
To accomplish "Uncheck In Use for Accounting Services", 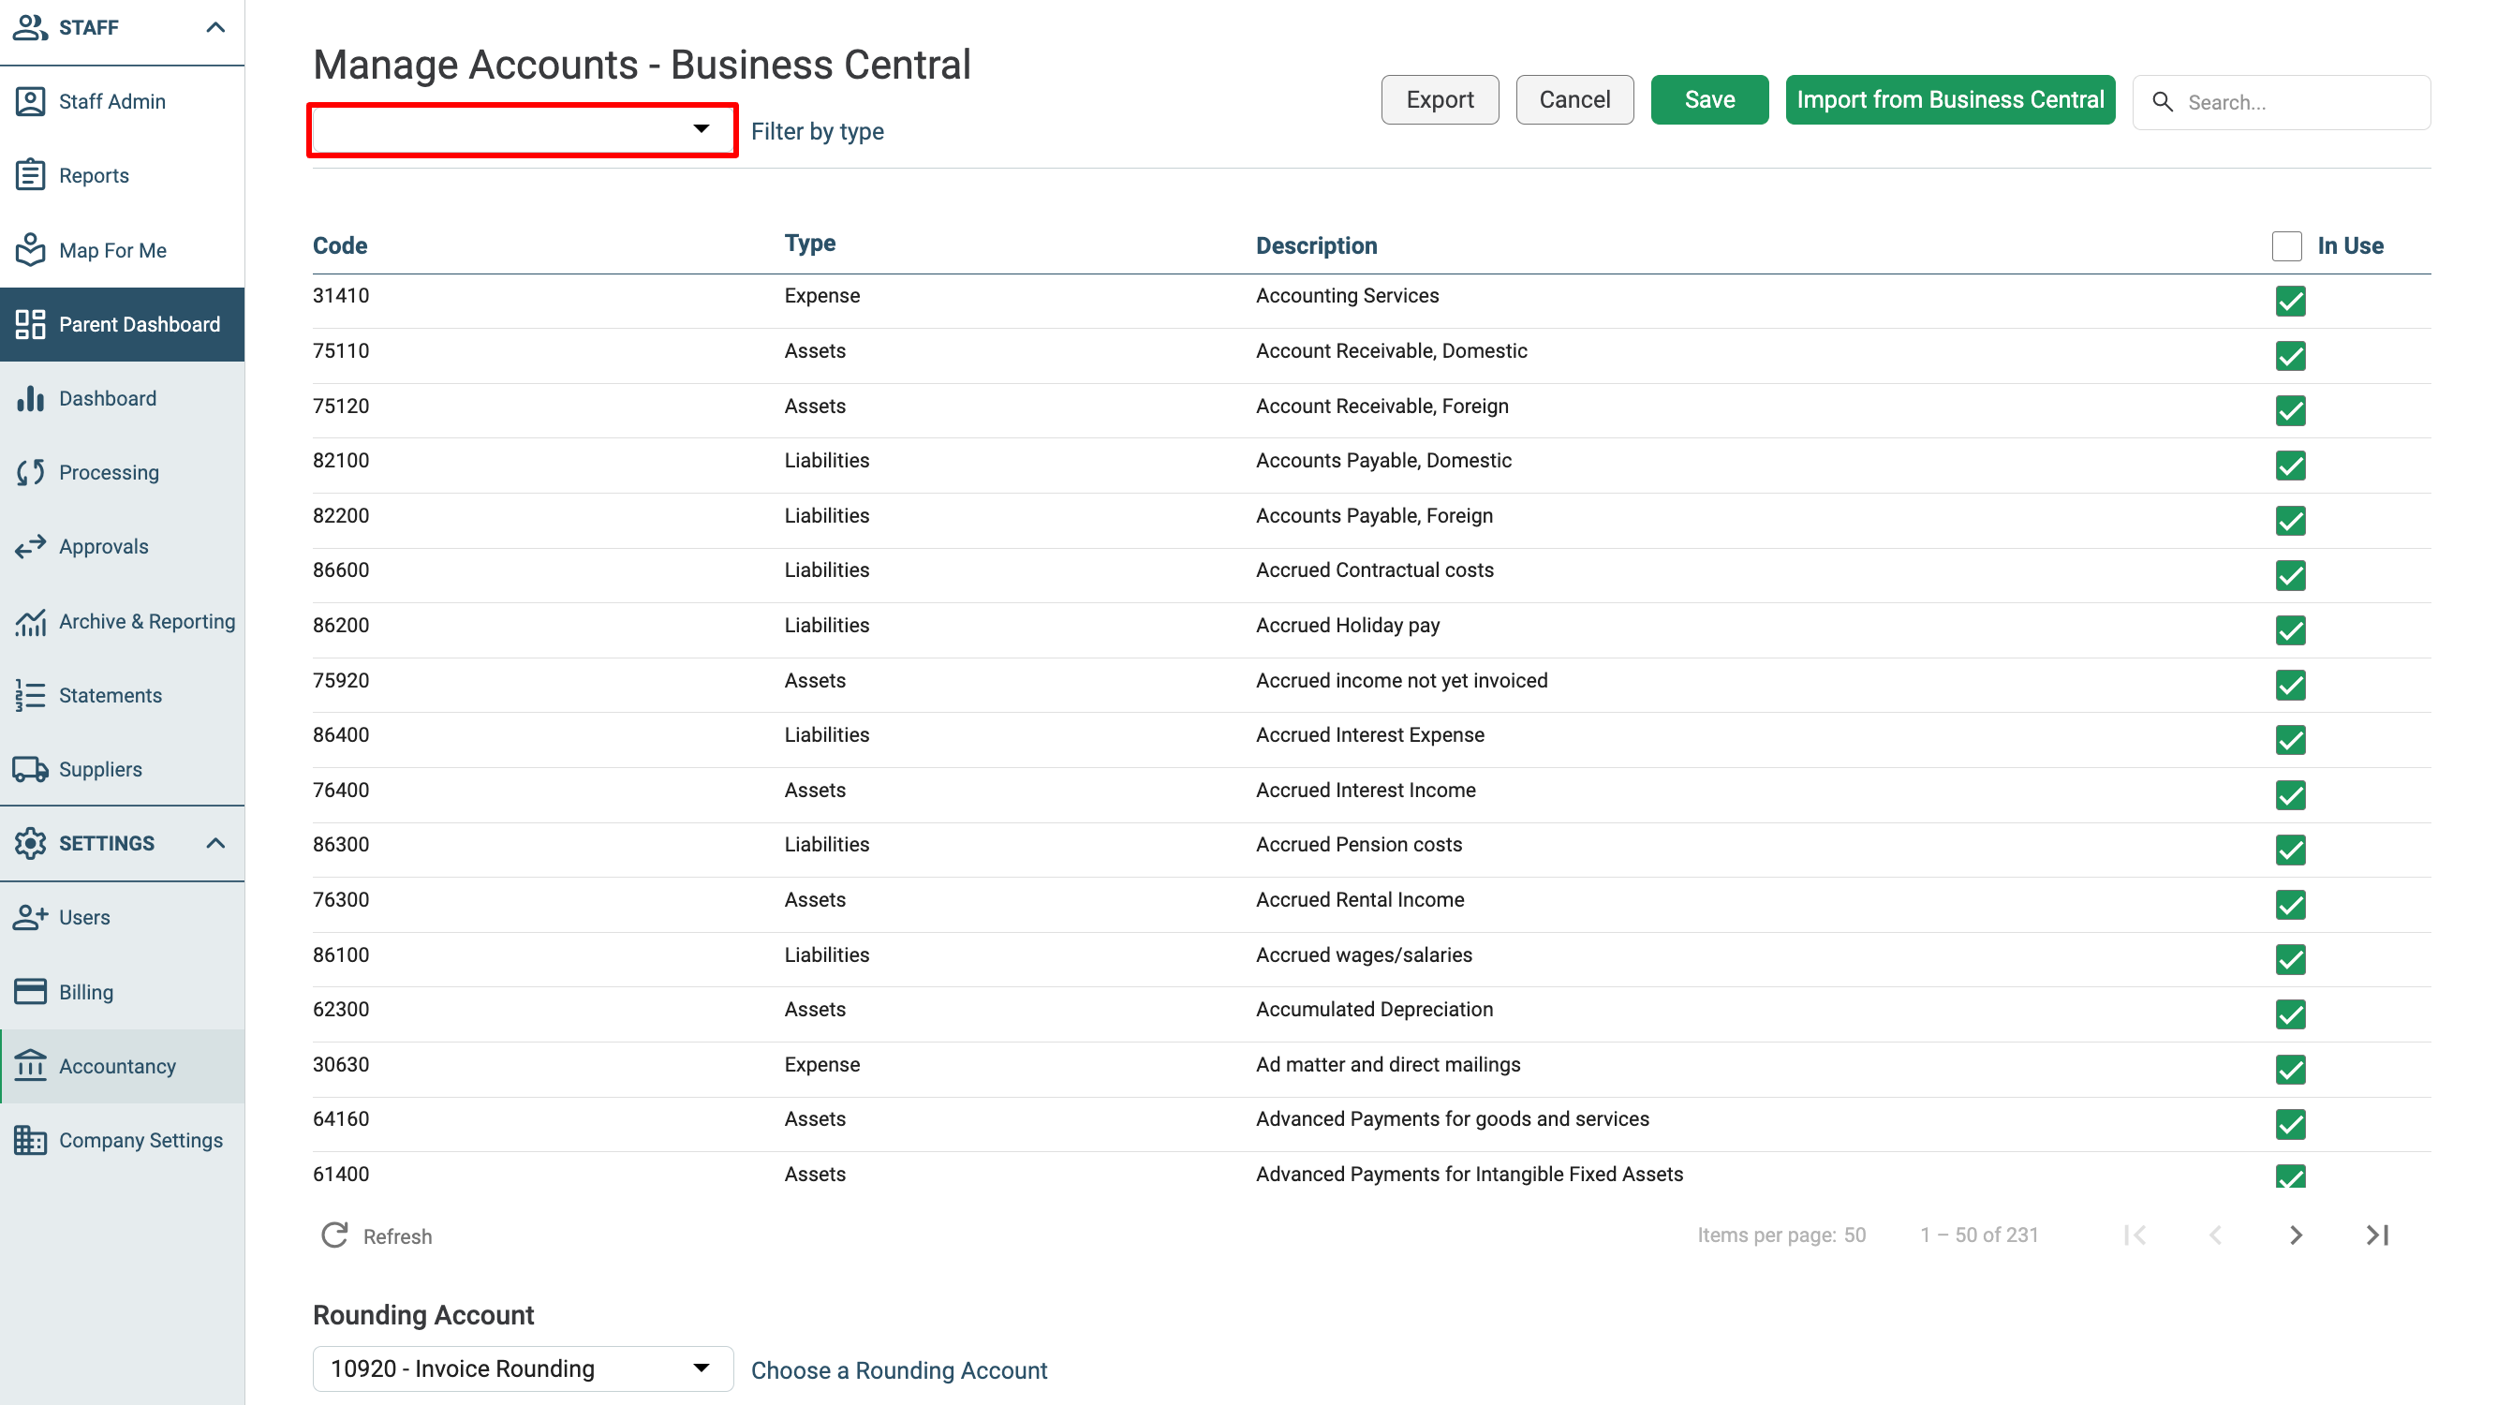I will point(2291,301).
